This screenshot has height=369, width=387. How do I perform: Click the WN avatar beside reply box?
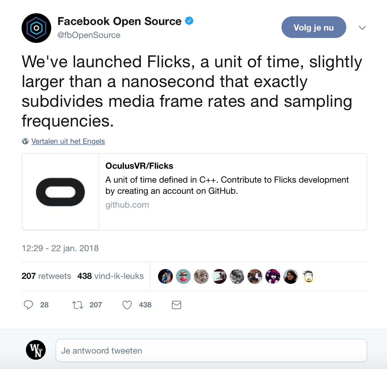[x=36, y=350]
